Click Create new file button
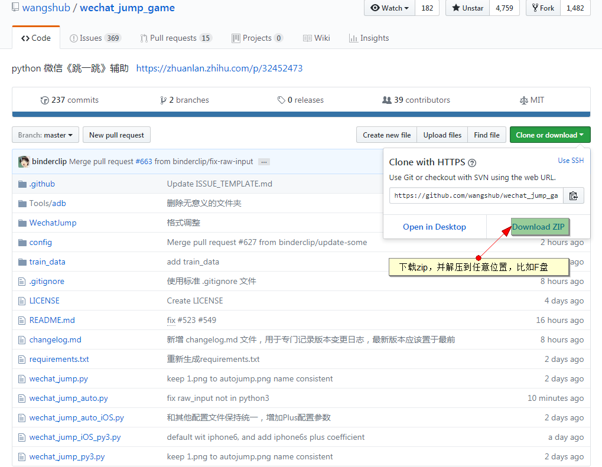This screenshot has height=467, width=602. coord(386,135)
